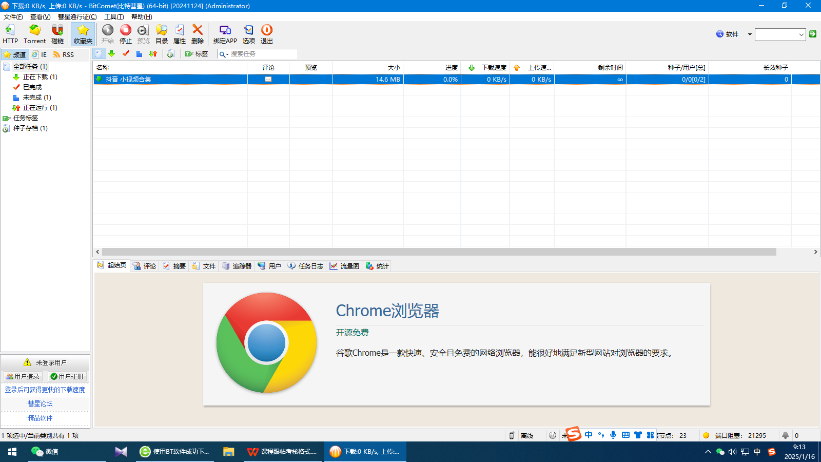Click the 退出 exit toolbar icon
Screen dimensions: 821x462
(x=267, y=34)
